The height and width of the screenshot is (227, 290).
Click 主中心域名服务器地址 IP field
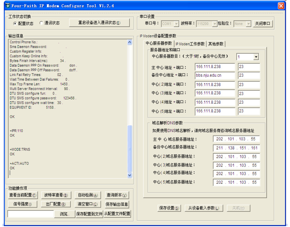pyautogui.click(x=236, y=139)
